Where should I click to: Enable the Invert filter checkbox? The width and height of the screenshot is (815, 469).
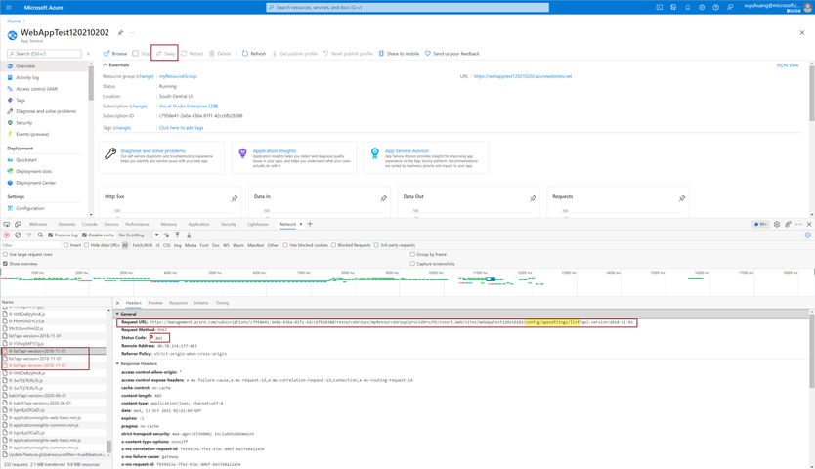66,245
